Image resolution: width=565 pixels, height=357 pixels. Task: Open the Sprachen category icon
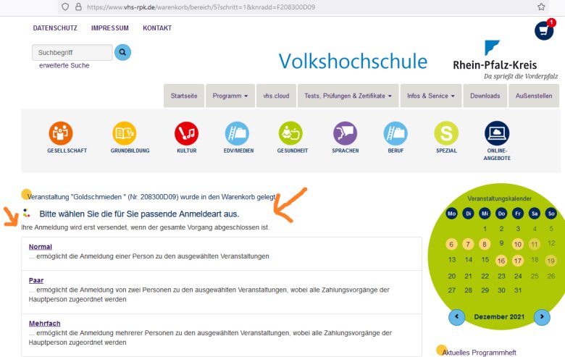coord(346,133)
